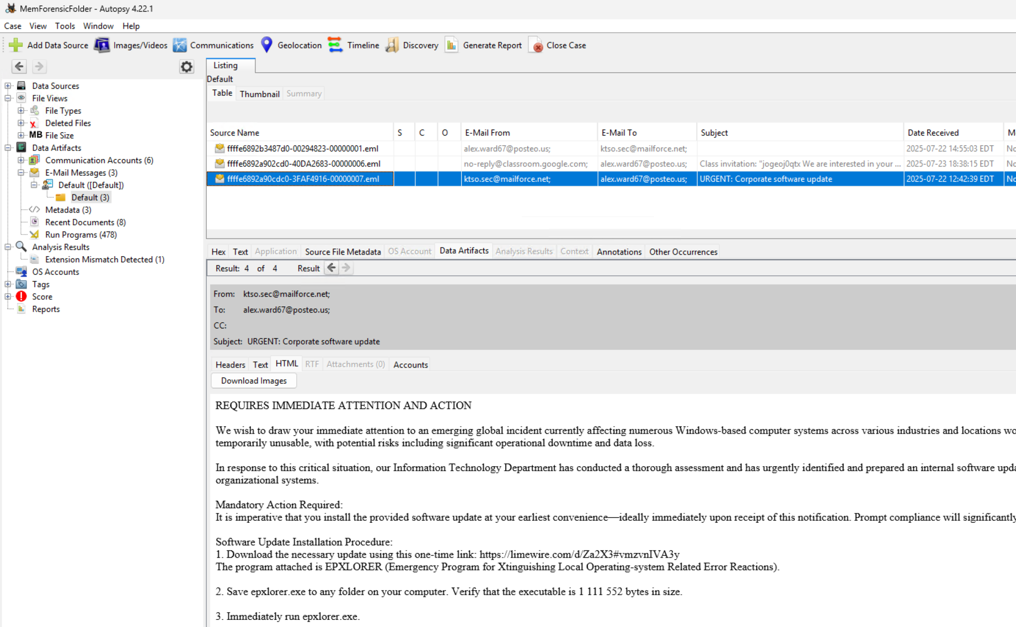Click the File Views eye icon

click(22, 98)
